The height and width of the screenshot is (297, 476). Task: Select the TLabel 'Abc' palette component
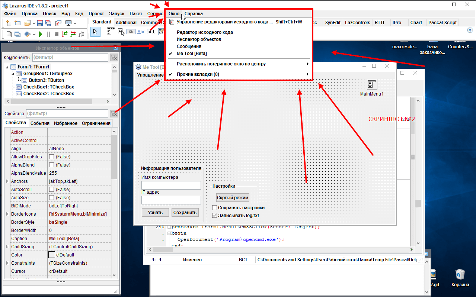(x=141, y=32)
